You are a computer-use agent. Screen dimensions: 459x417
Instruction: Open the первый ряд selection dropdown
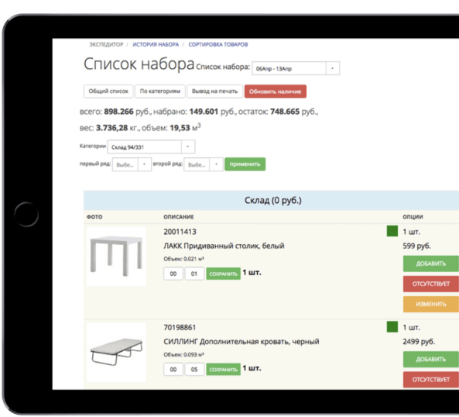pos(132,164)
